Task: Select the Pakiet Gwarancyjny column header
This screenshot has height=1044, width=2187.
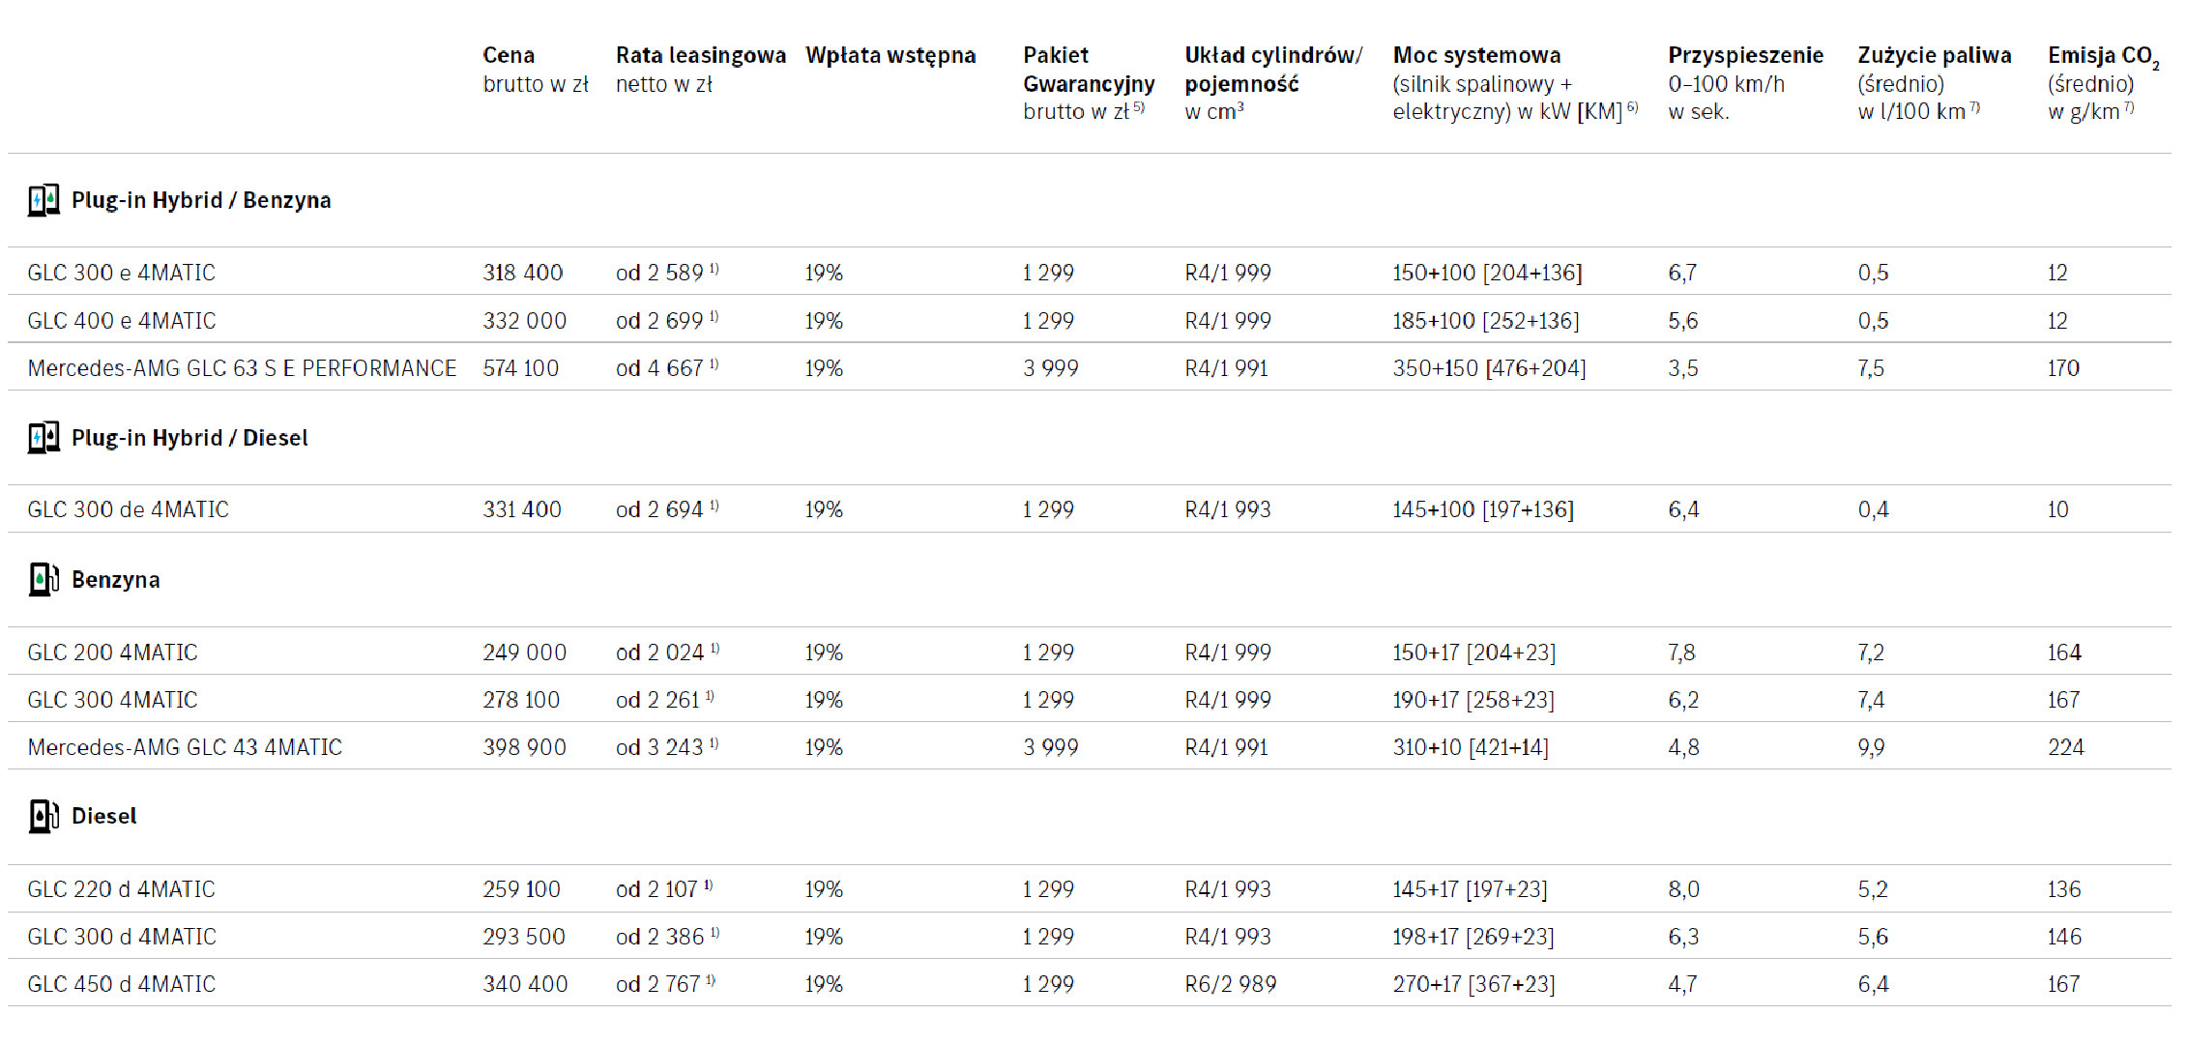Action: pyautogui.click(x=1088, y=70)
